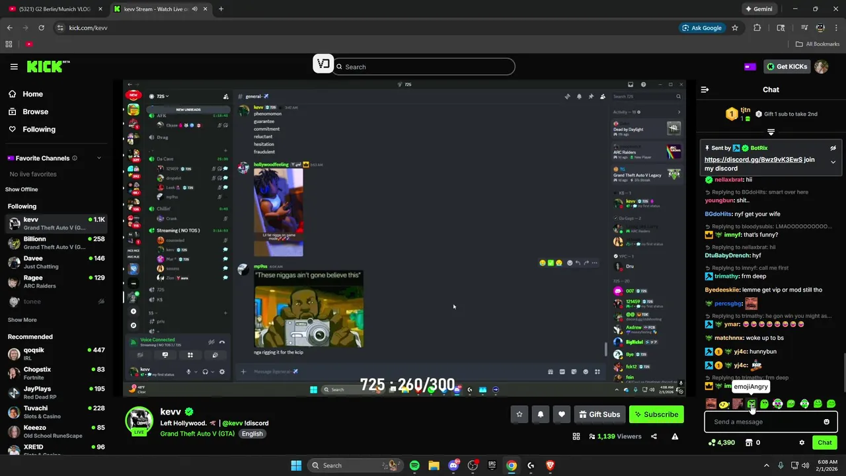Open recommended channel qoqsik

56,354
